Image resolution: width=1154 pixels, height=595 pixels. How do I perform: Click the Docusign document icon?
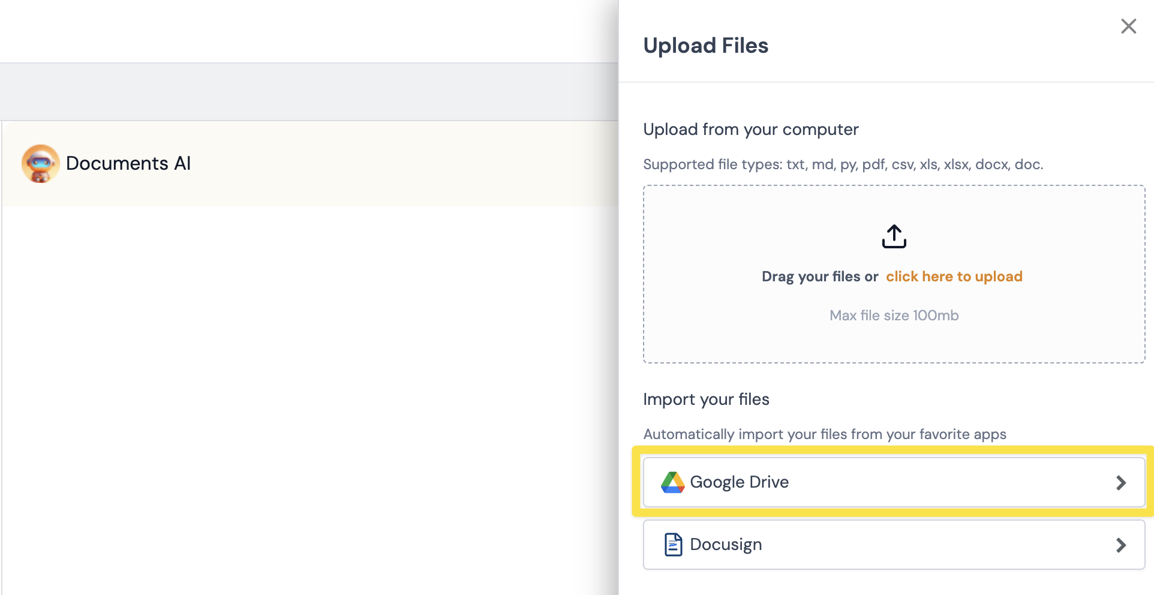pos(673,545)
